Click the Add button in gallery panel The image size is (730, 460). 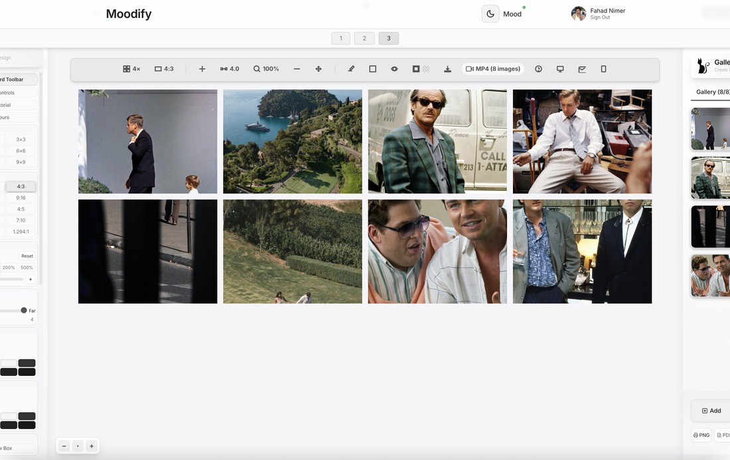[711, 411]
